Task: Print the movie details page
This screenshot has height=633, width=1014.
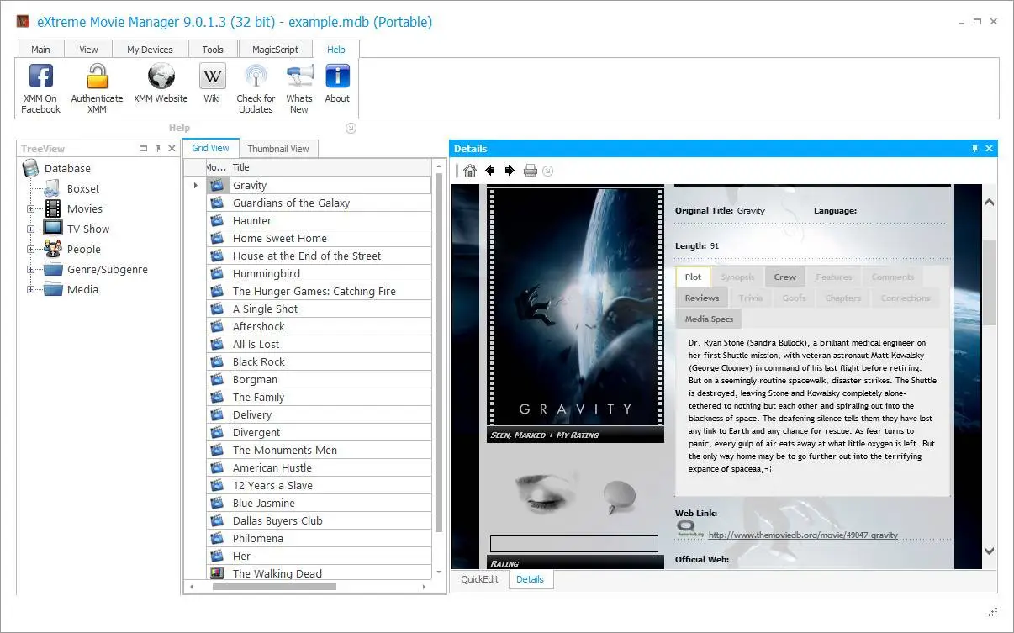Action: 530,171
